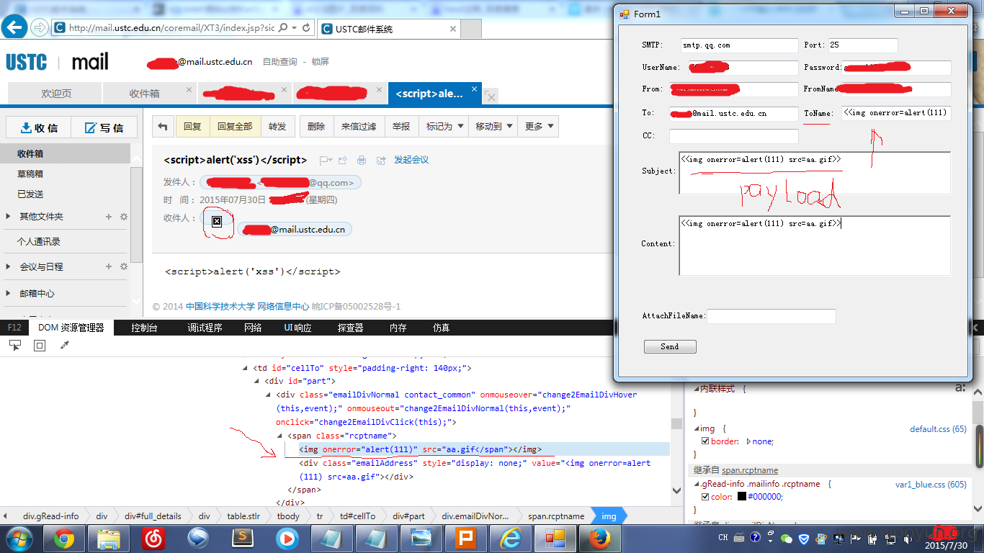Click the 写信 compose button
The width and height of the screenshot is (984, 553).
104,127
